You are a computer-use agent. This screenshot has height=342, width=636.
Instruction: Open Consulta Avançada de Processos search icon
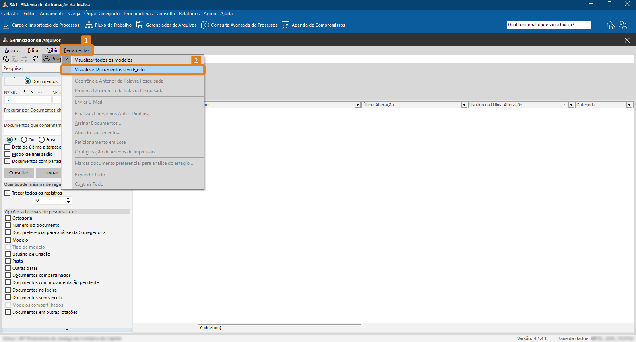pos(205,25)
